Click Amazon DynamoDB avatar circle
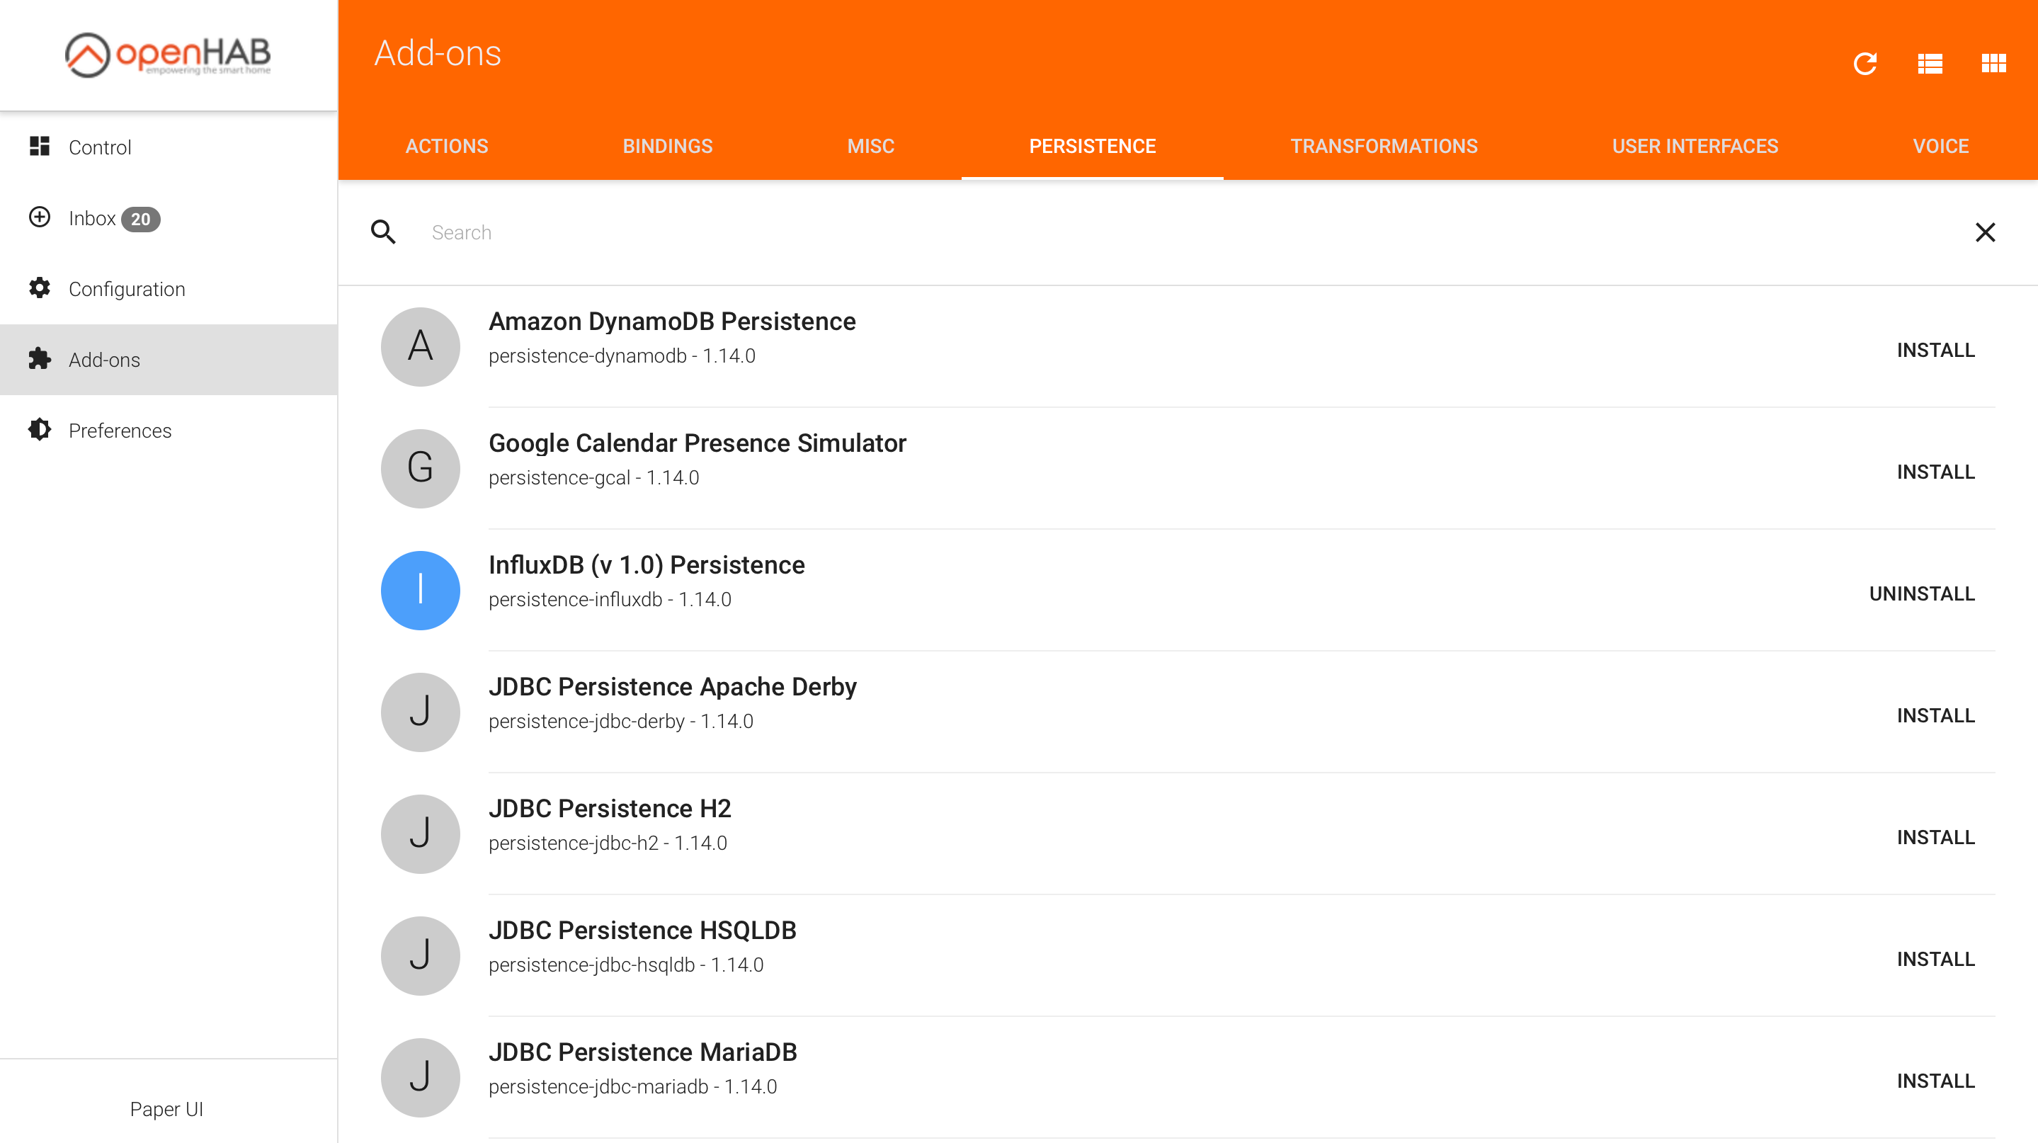This screenshot has width=2038, height=1143. coord(420,346)
